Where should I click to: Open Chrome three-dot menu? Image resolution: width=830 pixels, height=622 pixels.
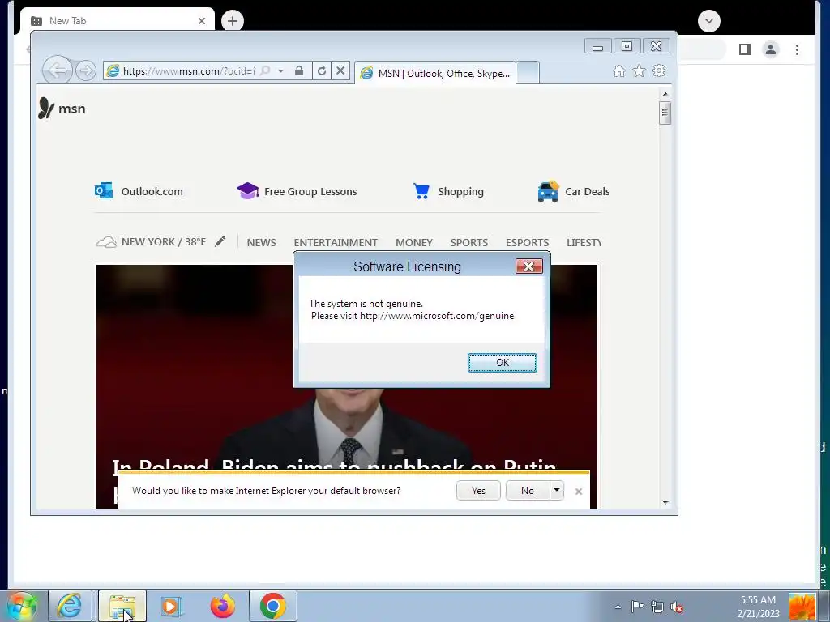point(797,49)
